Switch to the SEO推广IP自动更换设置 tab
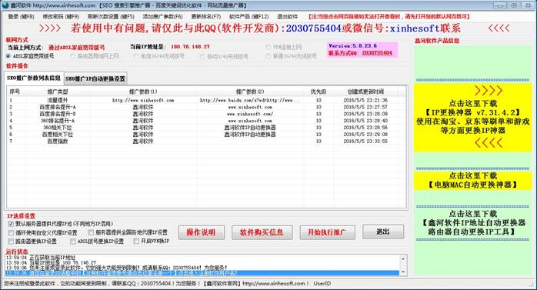This screenshot has width=537, height=290. coord(95,78)
